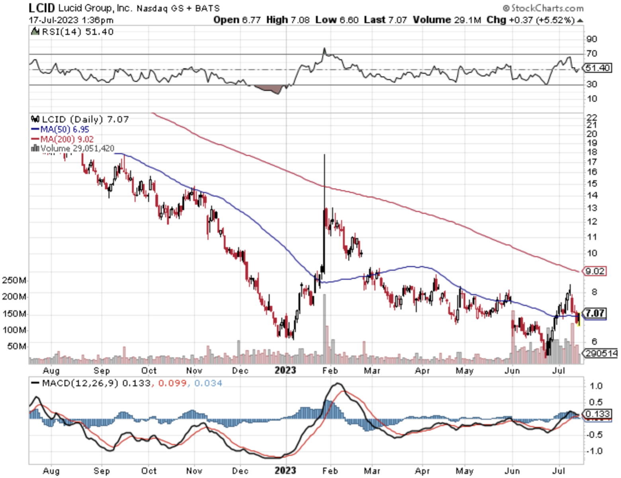
Task: Click the copyright symbol before StockCharts.com
Action: [506, 8]
